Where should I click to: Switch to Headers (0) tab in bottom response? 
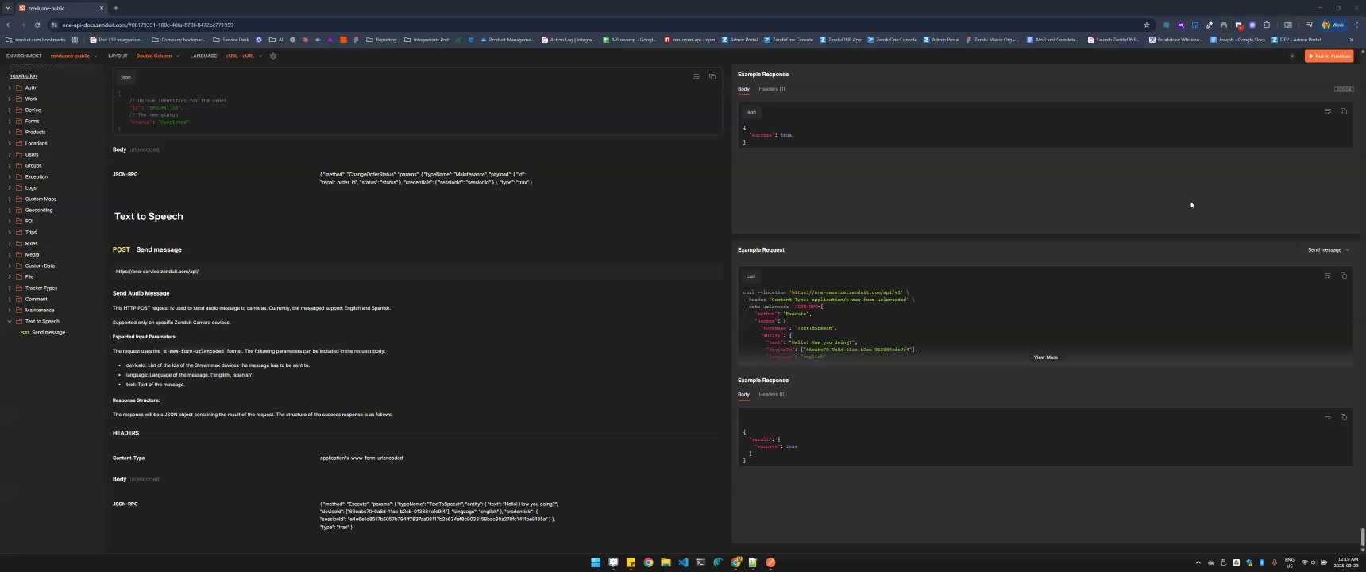pyautogui.click(x=772, y=395)
